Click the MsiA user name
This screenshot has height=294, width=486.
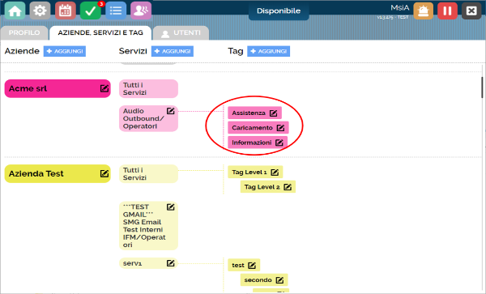click(400, 8)
